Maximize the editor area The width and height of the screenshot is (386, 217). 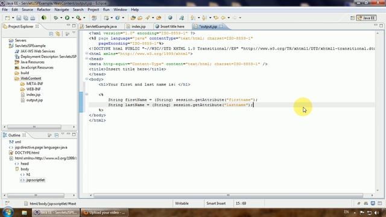381,25
